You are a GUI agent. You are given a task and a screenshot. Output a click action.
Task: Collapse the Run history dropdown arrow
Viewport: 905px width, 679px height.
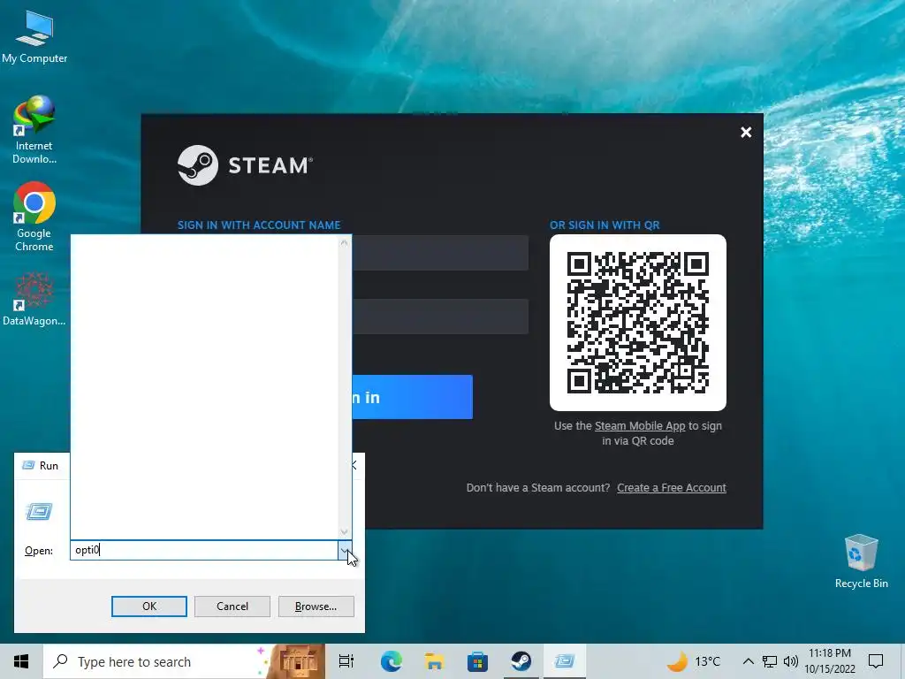coord(345,550)
